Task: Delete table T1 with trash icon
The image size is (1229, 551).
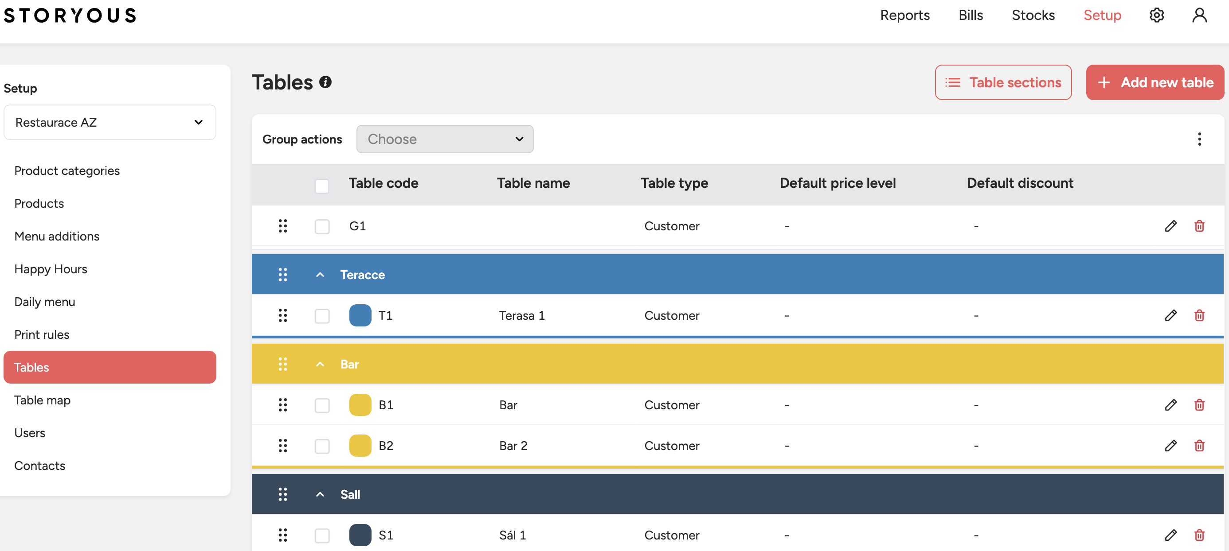Action: coord(1199,315)
